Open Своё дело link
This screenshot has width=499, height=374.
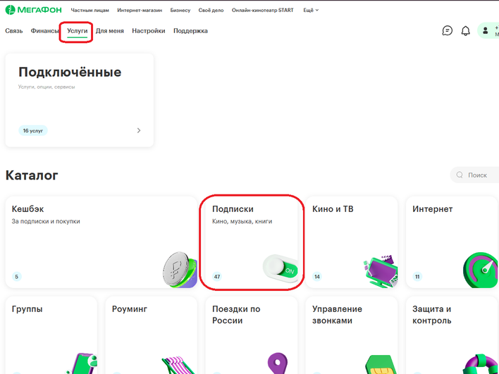click(211, 10)
